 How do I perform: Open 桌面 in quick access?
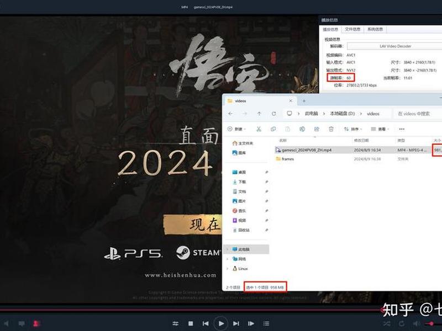point(239,172)
